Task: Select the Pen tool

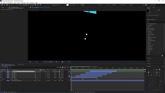Action: pyautogui.click(x=26, y=5)
